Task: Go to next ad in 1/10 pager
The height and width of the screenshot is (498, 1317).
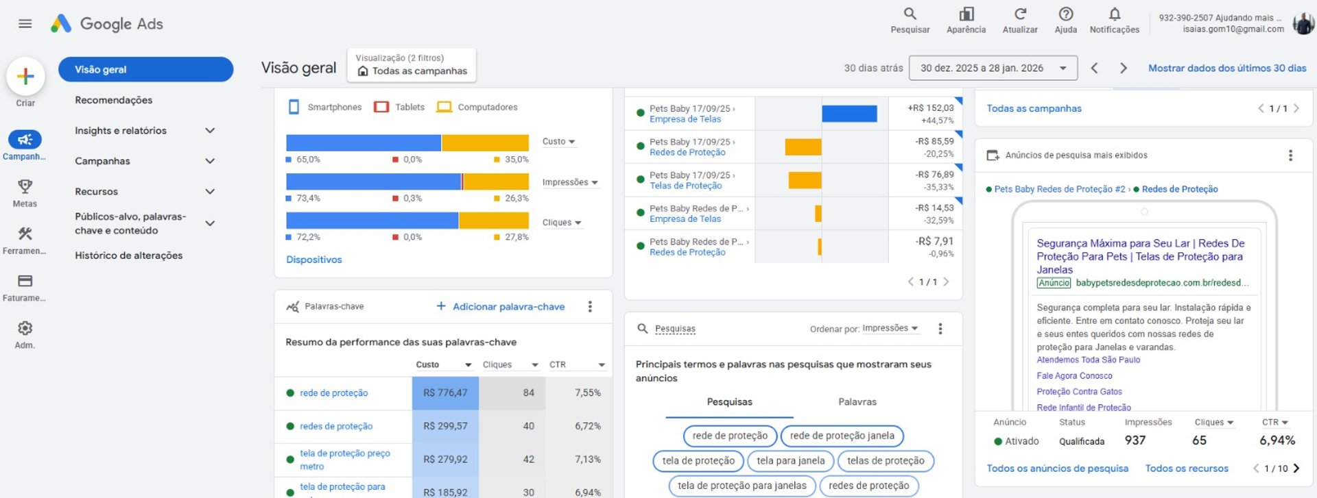Action: [1296, 469]
